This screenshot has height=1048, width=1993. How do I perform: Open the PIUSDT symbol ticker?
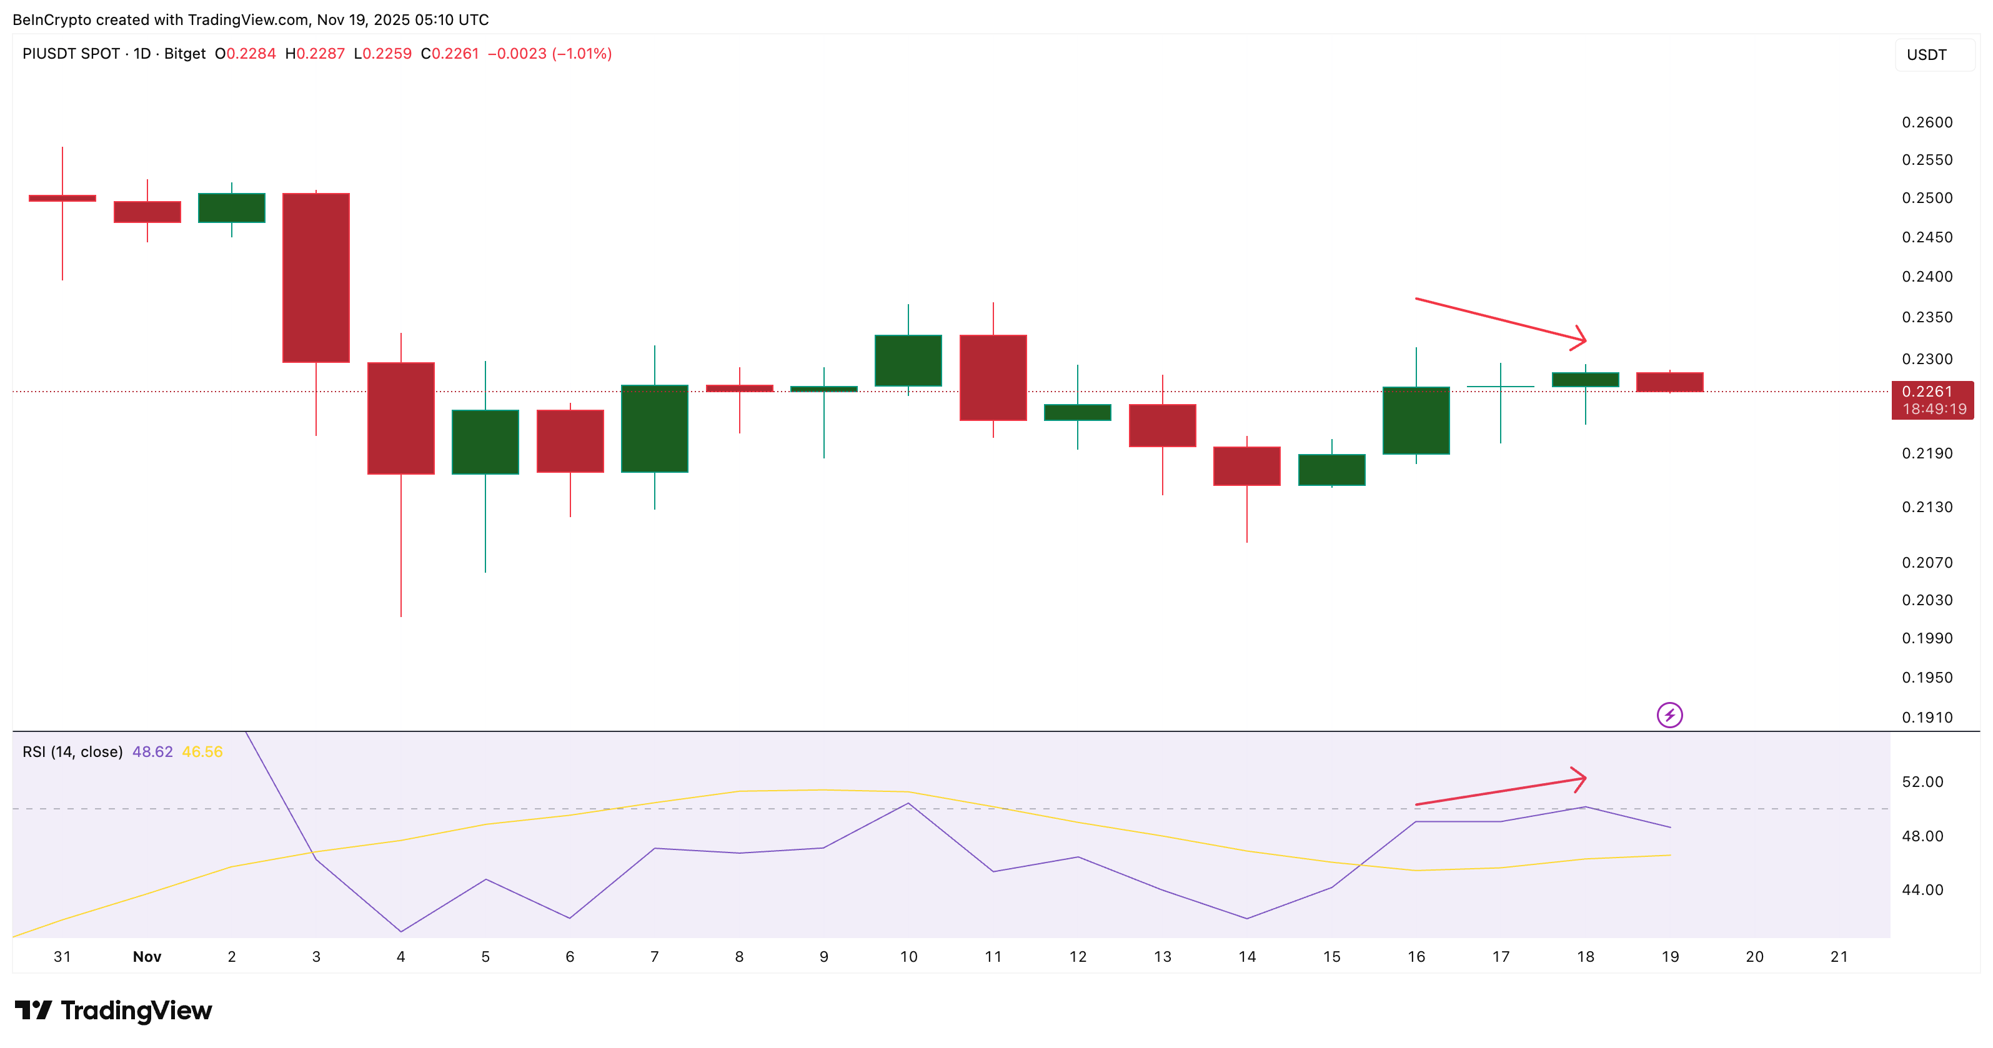point(52,54)
